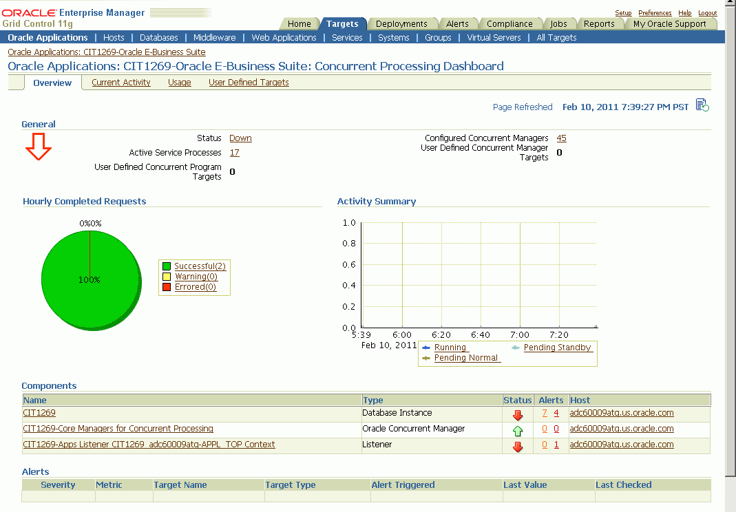This screenshot has width=736, height=512.
Task: Click the Pending Standby series legend marker
Action: [x=516, y=348]
